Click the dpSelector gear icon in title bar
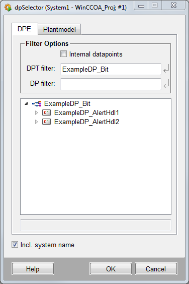 pos(8,8)
